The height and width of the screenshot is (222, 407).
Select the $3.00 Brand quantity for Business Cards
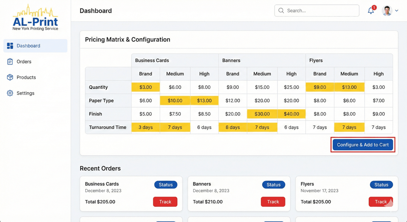pos(145,87)
